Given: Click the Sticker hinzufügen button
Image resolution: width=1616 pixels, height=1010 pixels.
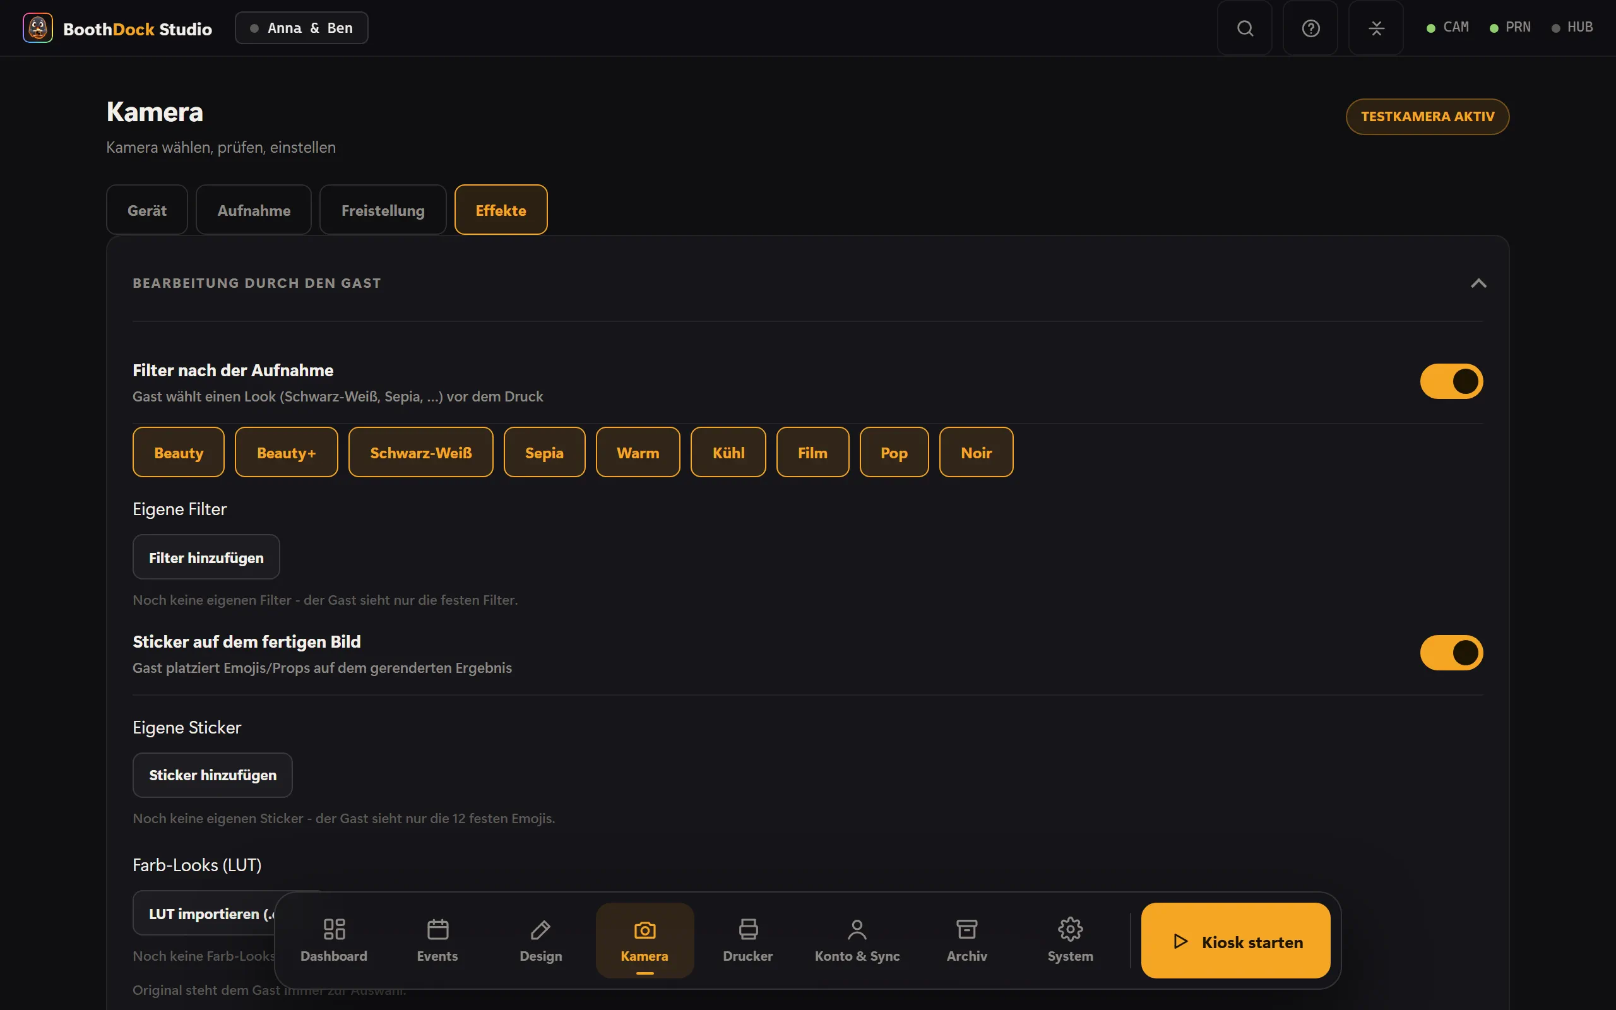Looking at the screenshot, I should point(212,775).
